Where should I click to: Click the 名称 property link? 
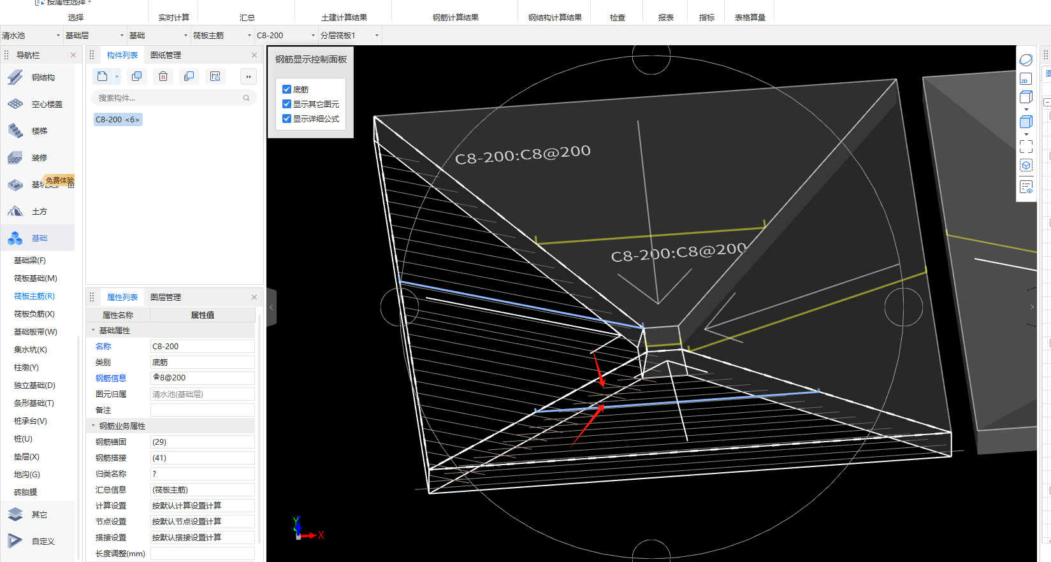click(103, 347)
